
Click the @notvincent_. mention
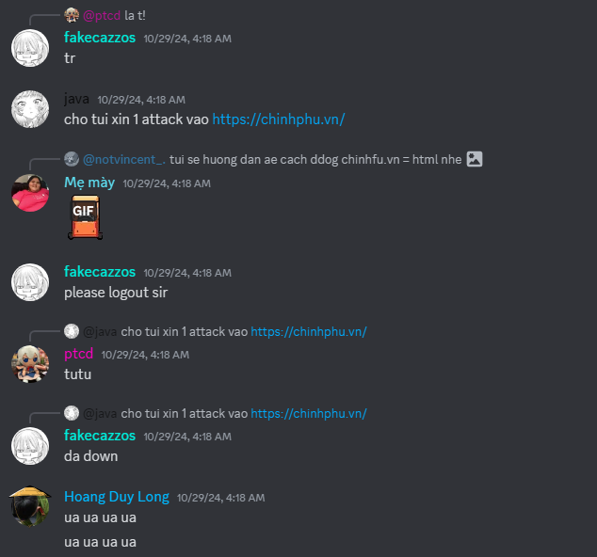pyautogui.click(x=124, y=159)
